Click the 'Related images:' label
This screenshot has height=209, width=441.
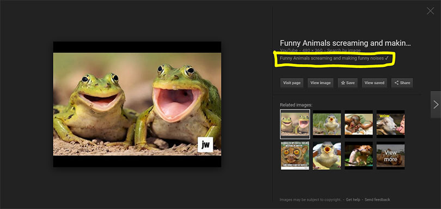tap(296, 105)
